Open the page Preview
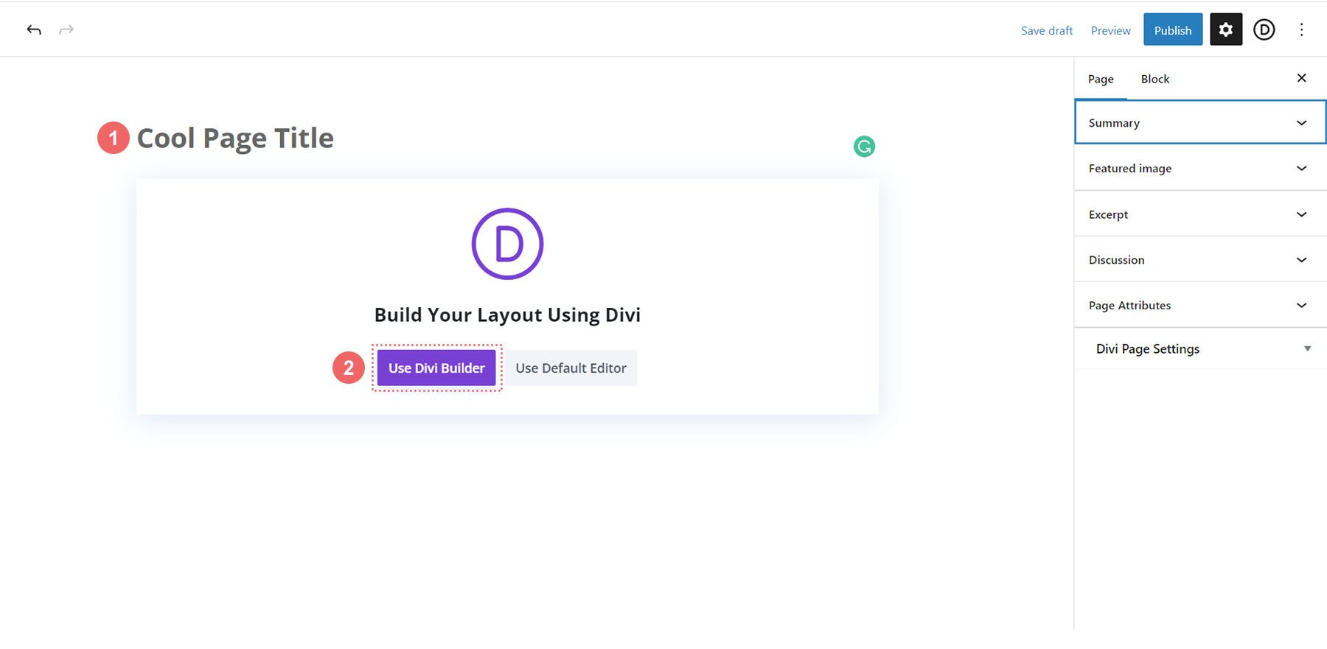Screen dimensions: 1327x649 pos(1110,30)
